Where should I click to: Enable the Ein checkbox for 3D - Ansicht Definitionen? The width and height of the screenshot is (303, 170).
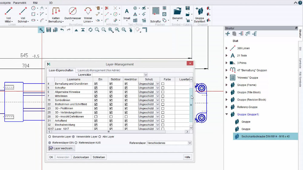(96, 117)
